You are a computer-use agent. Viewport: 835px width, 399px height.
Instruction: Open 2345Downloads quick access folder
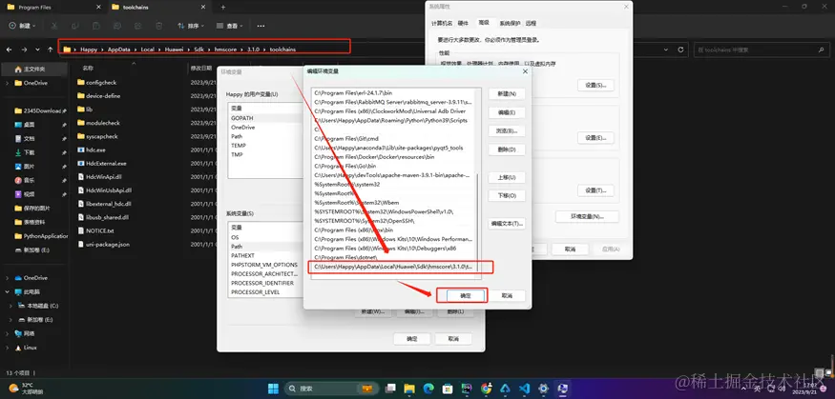[x=40, y=111]
